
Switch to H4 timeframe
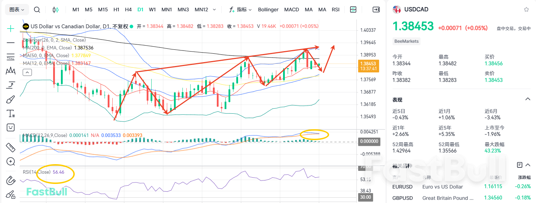(x=128, y=10)
